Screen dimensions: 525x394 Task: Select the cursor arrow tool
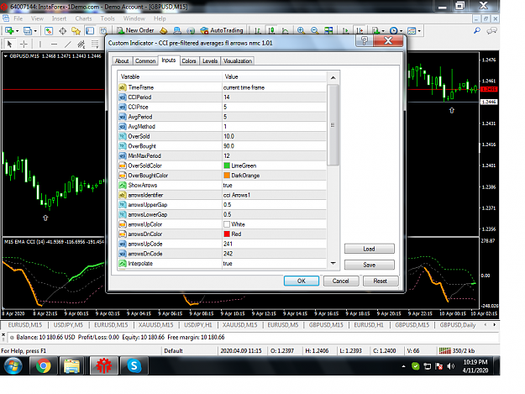(x=9, y=44)
